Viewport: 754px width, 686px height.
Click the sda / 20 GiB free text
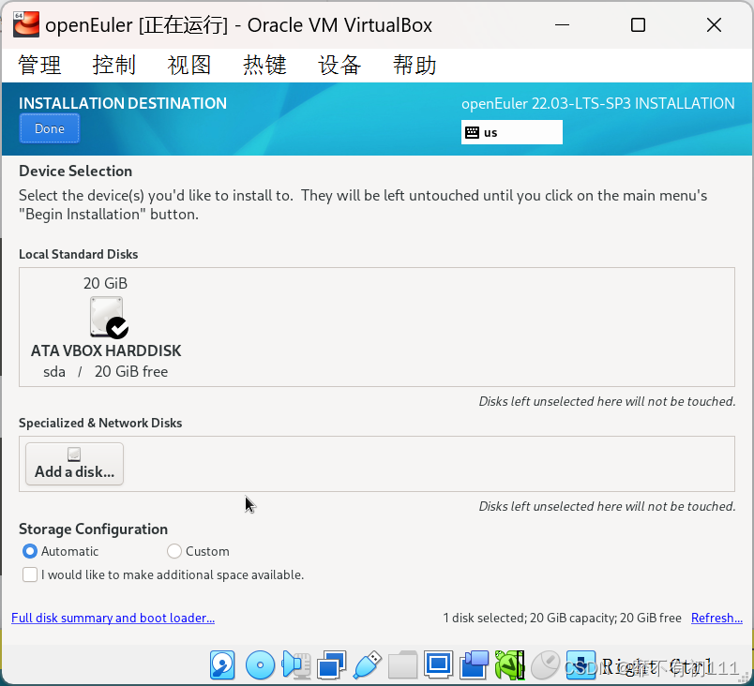coord(106,372)
